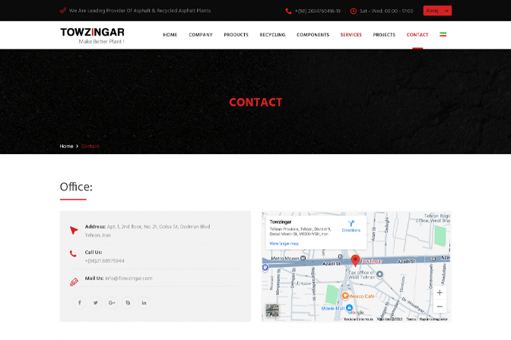The height and width of the screenshot is (340, 511).
Task: Open the Skype social icon
Action: [128, 303]
